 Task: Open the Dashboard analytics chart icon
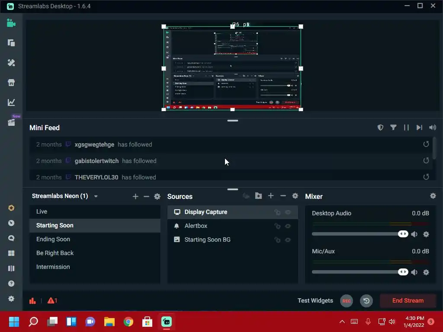tap(11, 102)
